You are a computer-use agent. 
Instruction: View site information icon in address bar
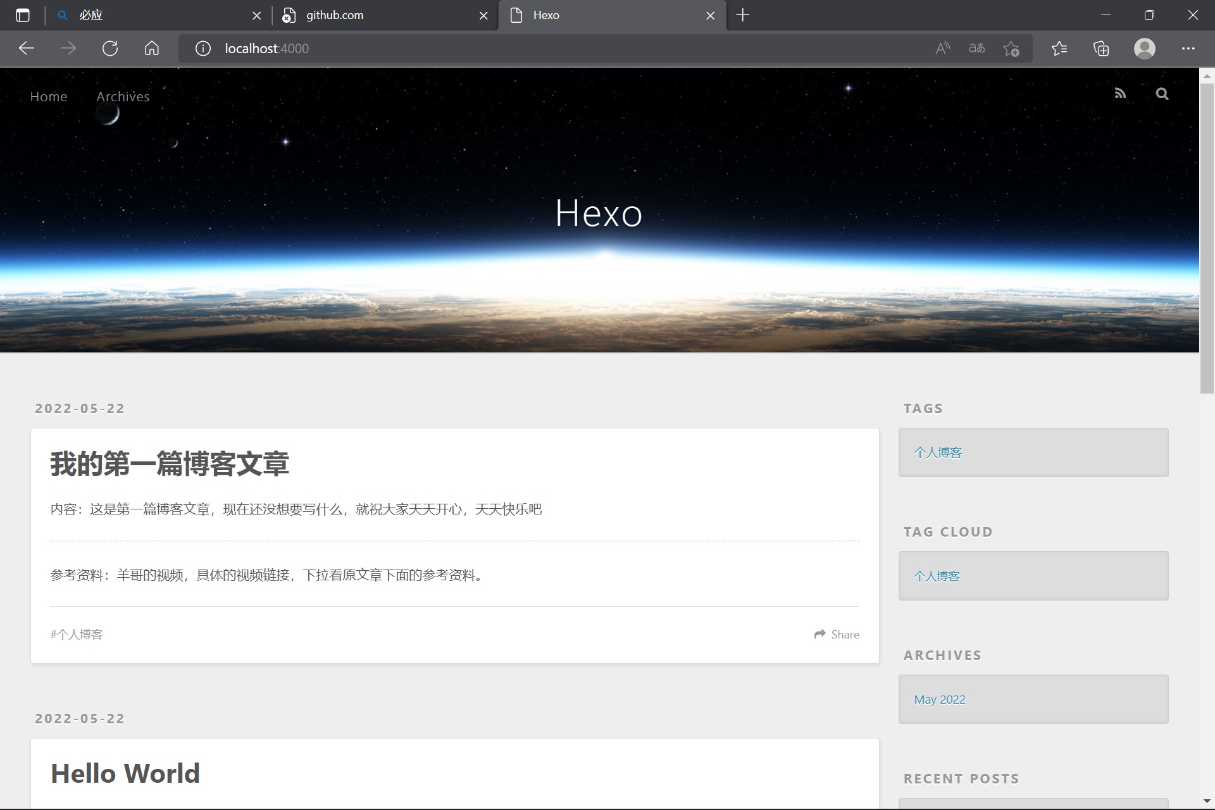point(202,49)
